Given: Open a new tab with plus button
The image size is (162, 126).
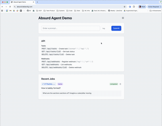Looking at the screenshot, I should 37,2.
